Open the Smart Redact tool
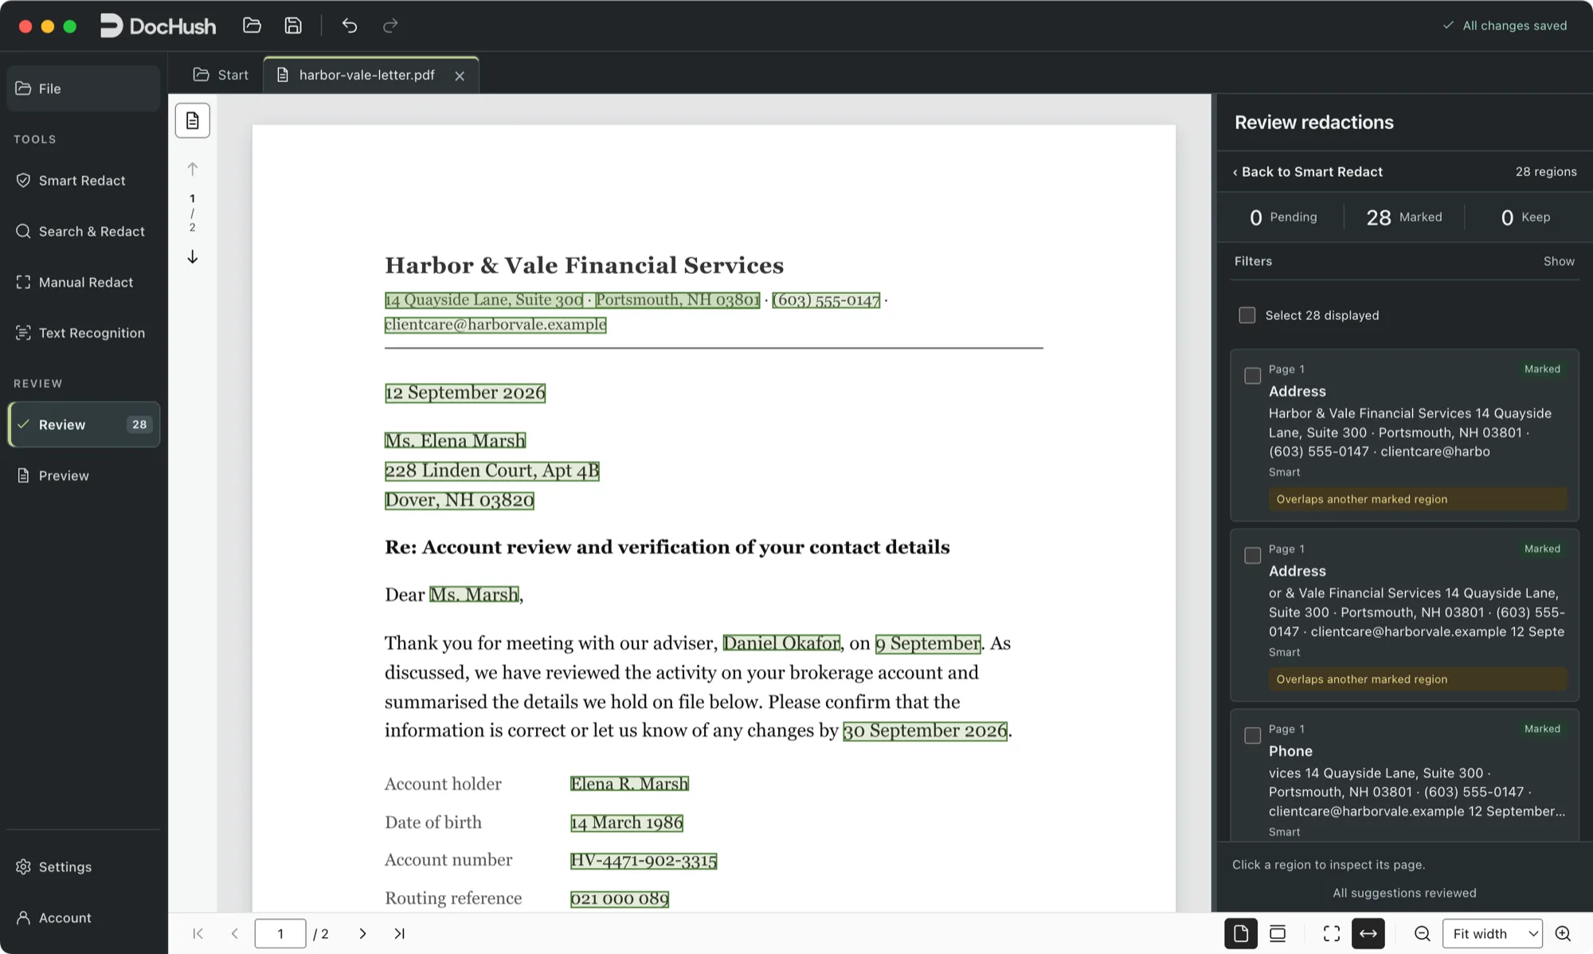The width and height of the screenshot is (1593, 954). (x=84, y=181)
